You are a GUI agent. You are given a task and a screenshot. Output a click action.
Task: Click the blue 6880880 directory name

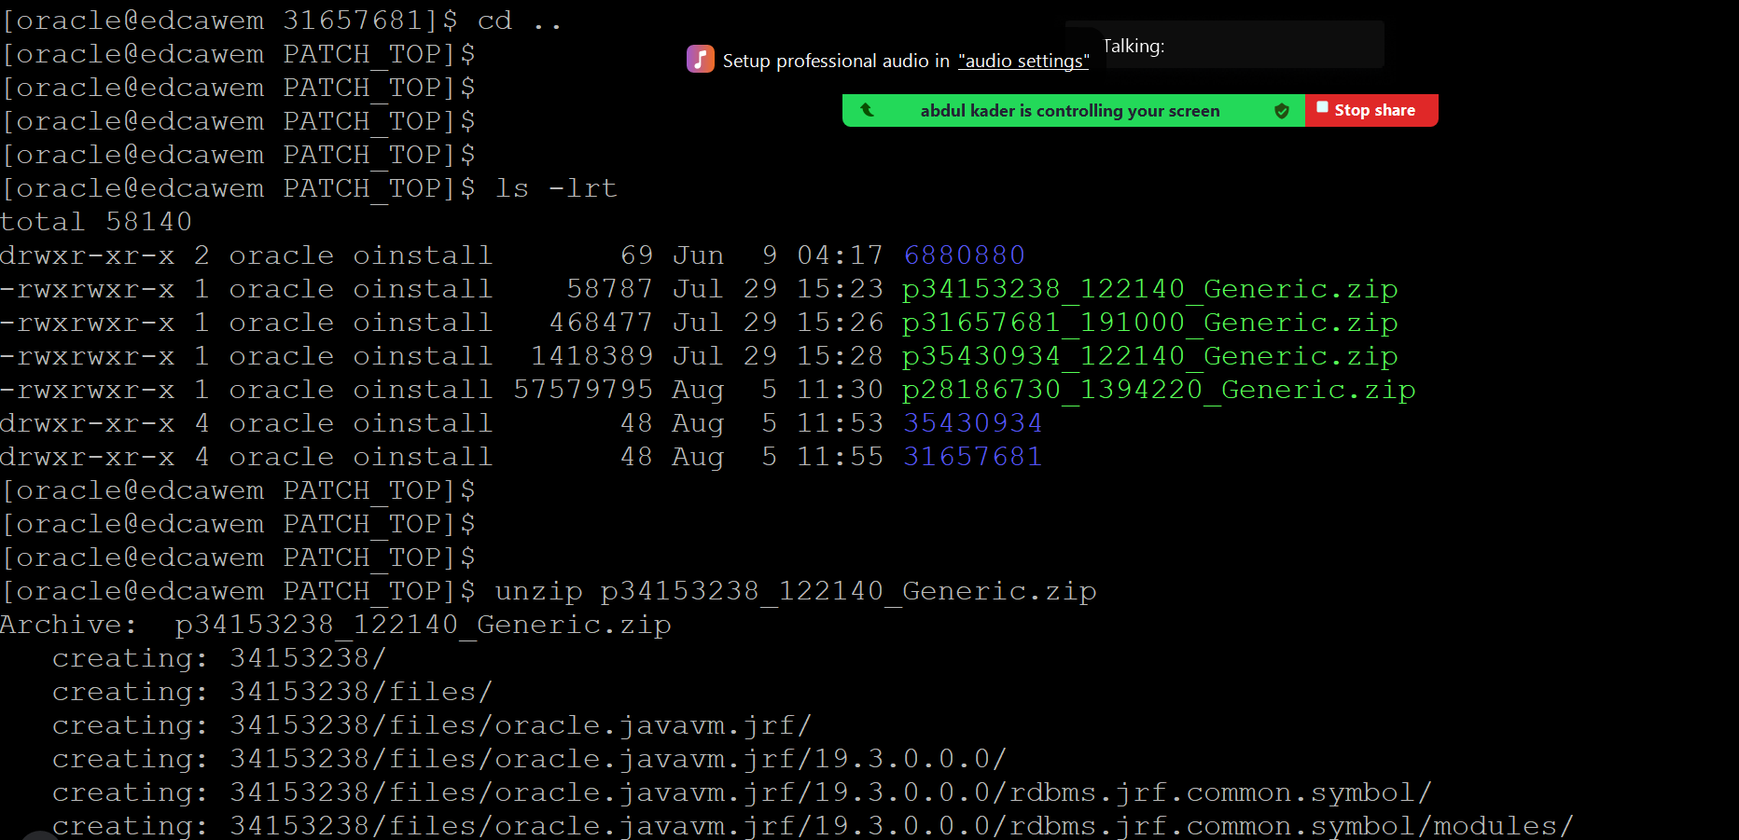(964, 255)
